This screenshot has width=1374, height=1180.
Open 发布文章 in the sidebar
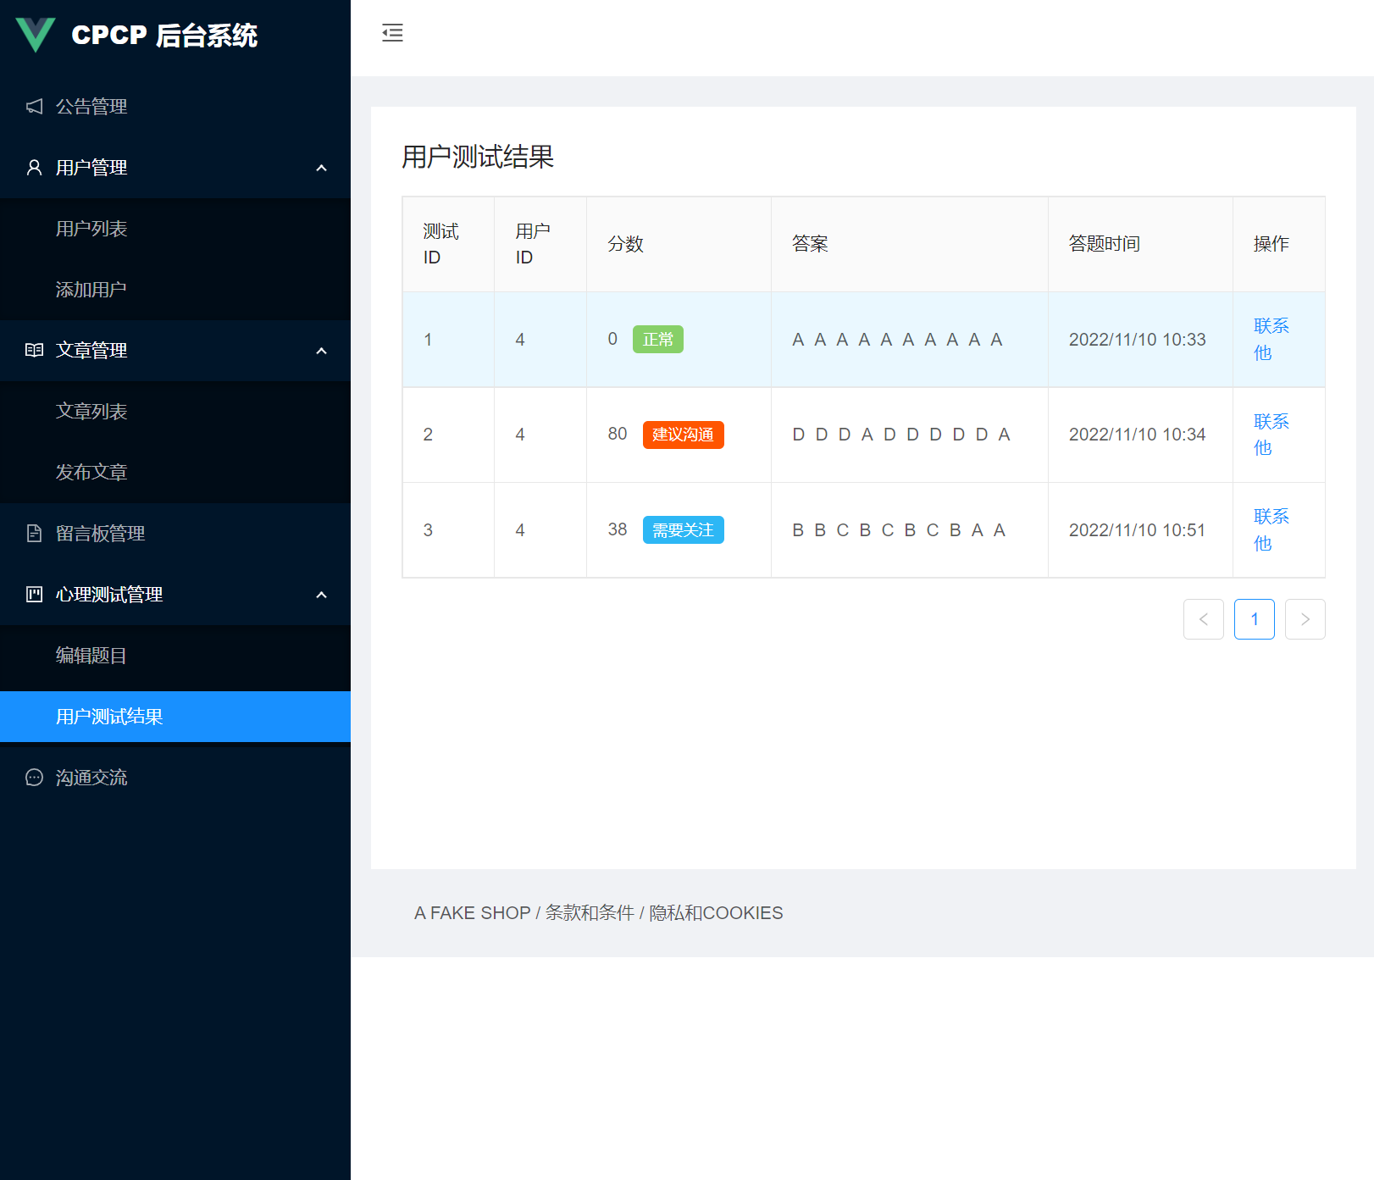point(175,473)
